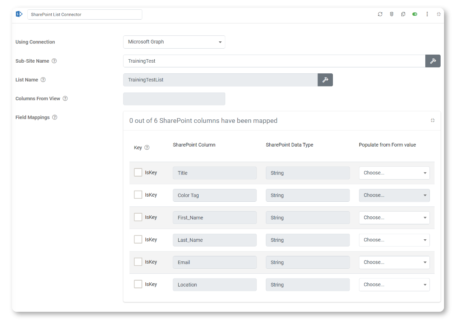The width and height of the screenshot is (456, 325).
Task: Check IsKey for the Email row
Action: [x=138, y=262]
